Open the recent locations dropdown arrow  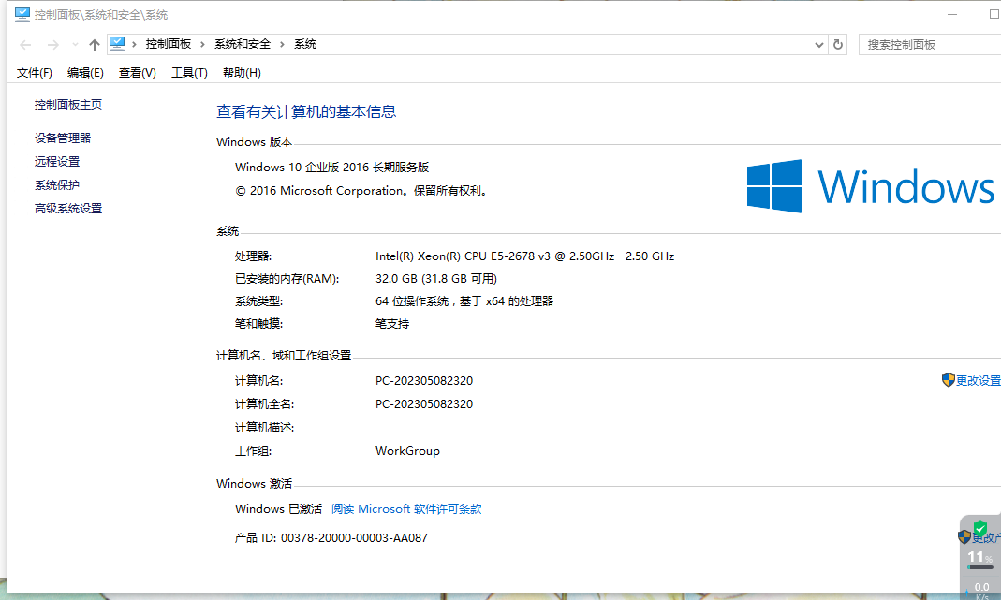(x=75, y=45)
